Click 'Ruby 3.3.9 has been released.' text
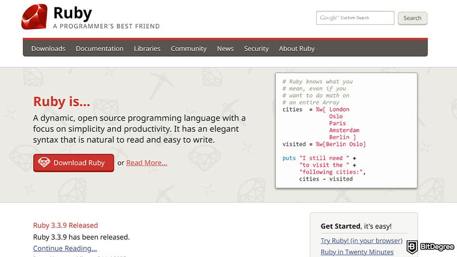The image size is (457, 257). tap(82, 237)
